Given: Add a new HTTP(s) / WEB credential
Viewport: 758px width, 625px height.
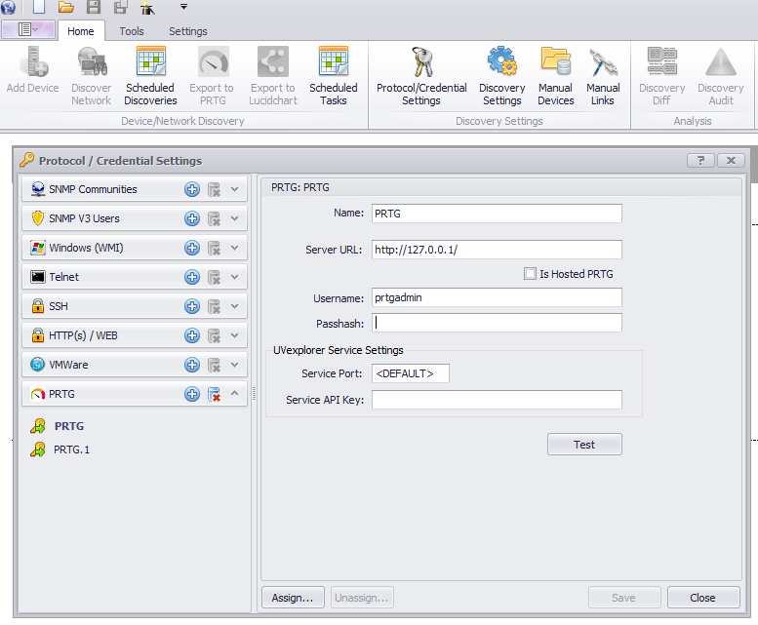Looking at the screenshot, I should [x=192, y=335].
